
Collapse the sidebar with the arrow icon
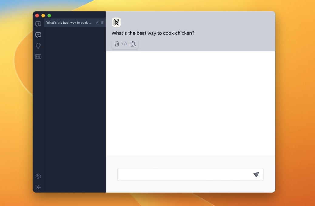[x=38, y=187]
